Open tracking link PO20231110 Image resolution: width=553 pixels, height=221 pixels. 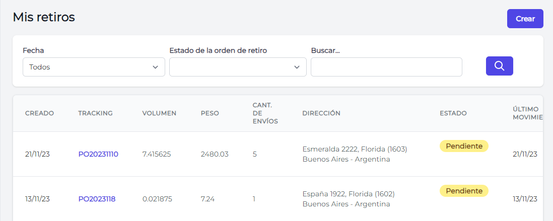pyautogui.click(x=98, y=154)
